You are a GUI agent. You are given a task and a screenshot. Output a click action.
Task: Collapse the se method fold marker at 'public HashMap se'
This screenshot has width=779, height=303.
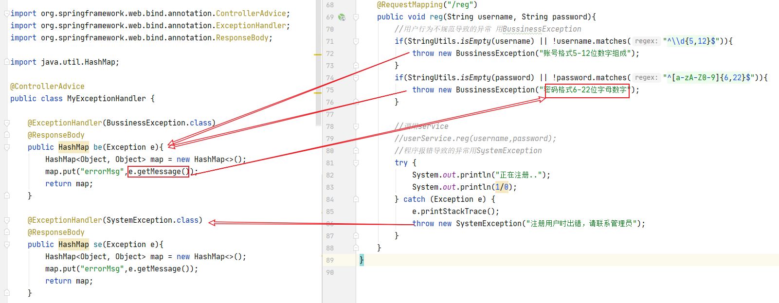7,245
